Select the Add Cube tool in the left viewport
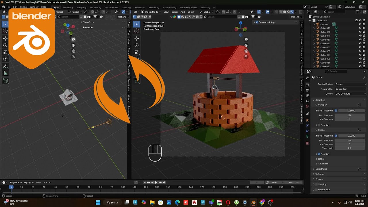Viewport: 368px width, 207px height. coord(5,81)
